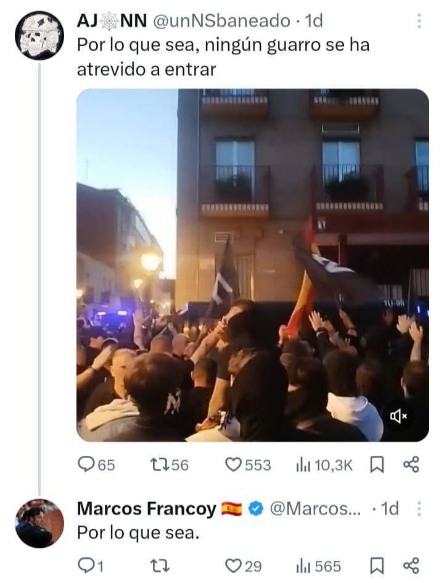Unmute the video with speaker icon
The image size is (444, 583).
(398, 416)
